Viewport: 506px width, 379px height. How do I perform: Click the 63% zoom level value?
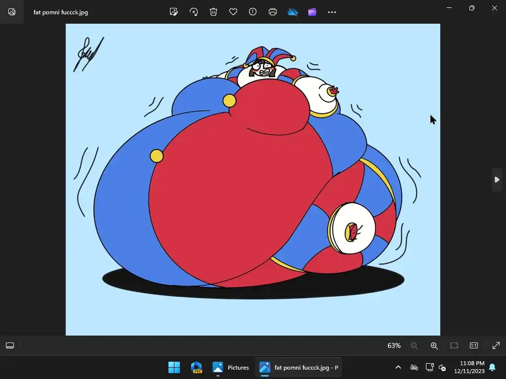point(394,345)
